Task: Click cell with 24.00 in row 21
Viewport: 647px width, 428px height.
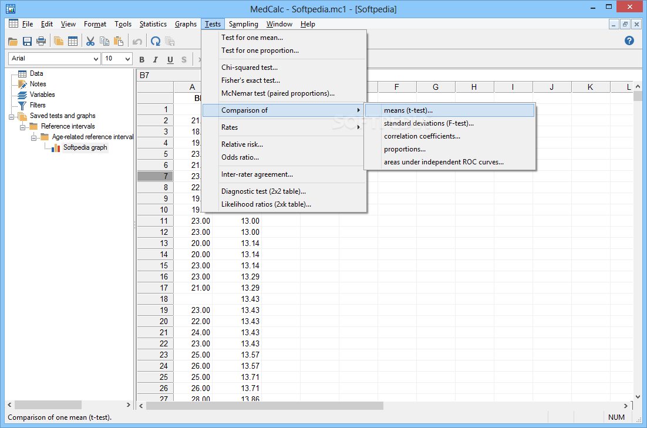Action: pos(193,332)
